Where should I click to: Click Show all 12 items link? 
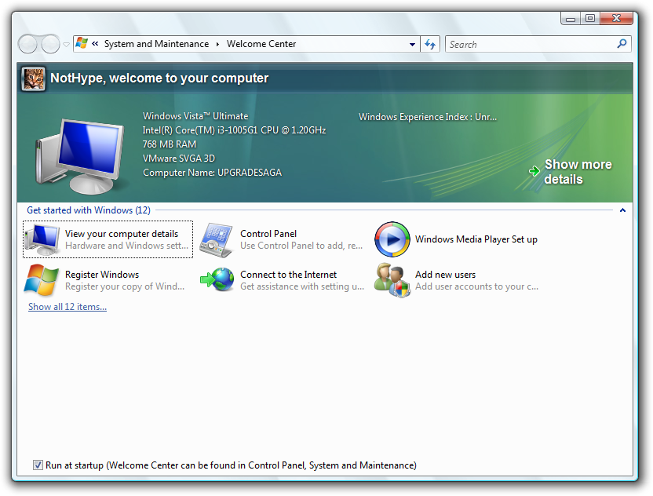click(67, 307)
